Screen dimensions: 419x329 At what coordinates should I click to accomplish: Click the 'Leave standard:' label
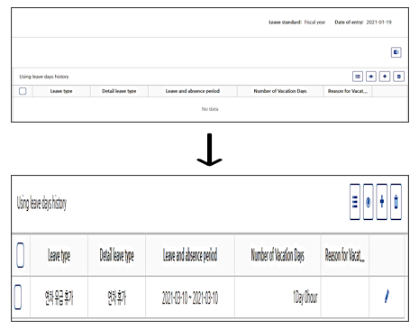285,23
